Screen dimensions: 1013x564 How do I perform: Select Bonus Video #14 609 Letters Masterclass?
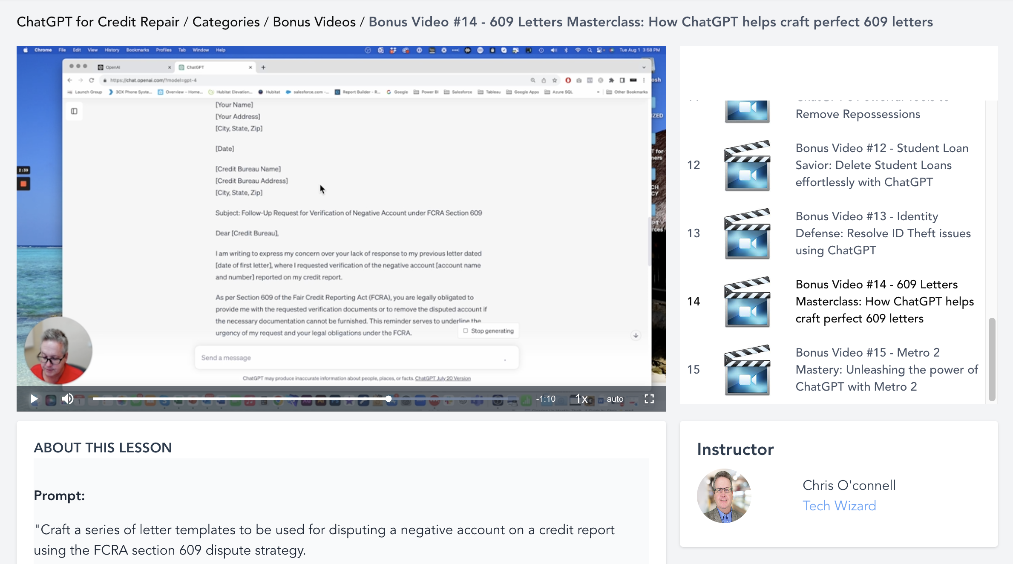point(884,302)
